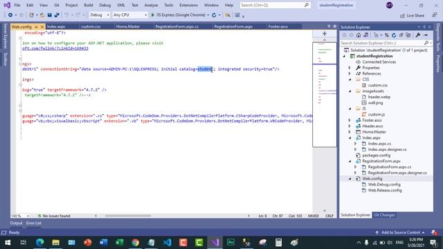Click the Live Share button
The image size is (443, 249).
click(x=413, y=15)
